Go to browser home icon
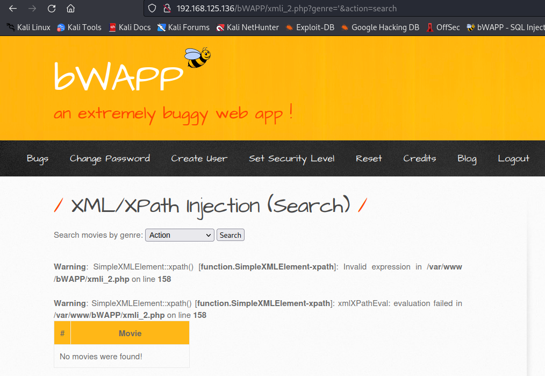 point(70,9)
